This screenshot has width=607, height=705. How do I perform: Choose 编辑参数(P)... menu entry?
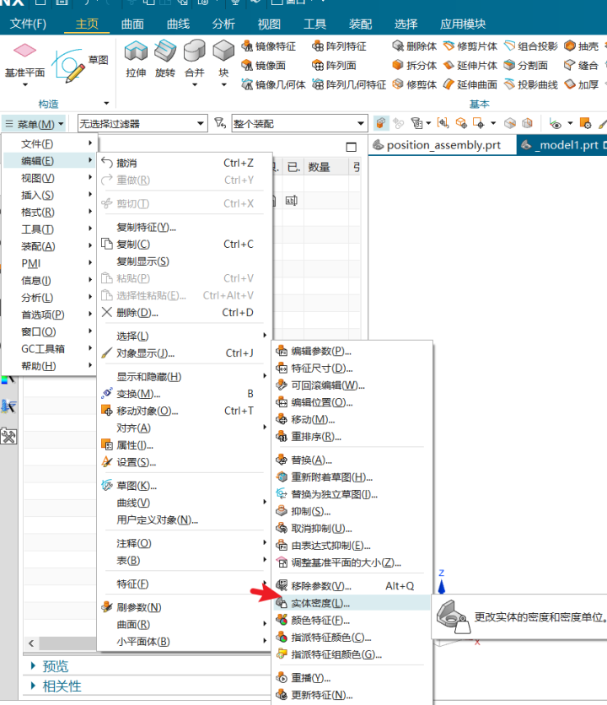click(x=352, y=351)
